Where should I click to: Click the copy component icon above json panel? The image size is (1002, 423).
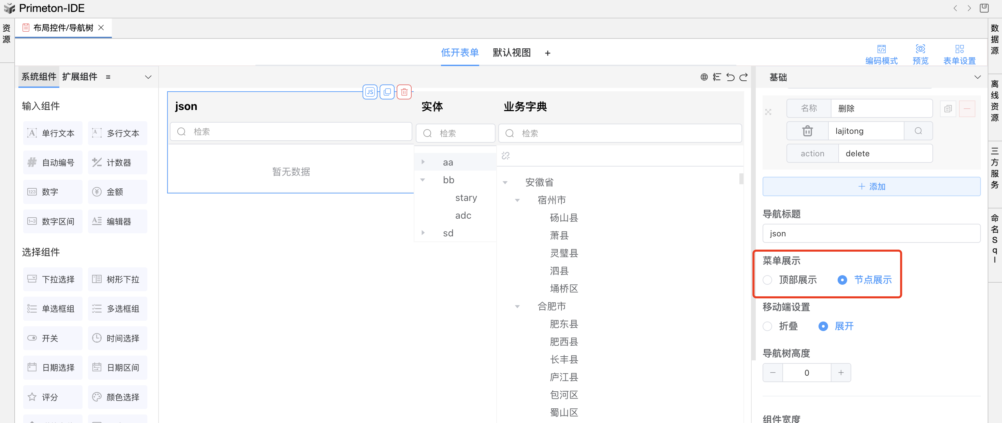pyautogui.click(x=387, y=92)
